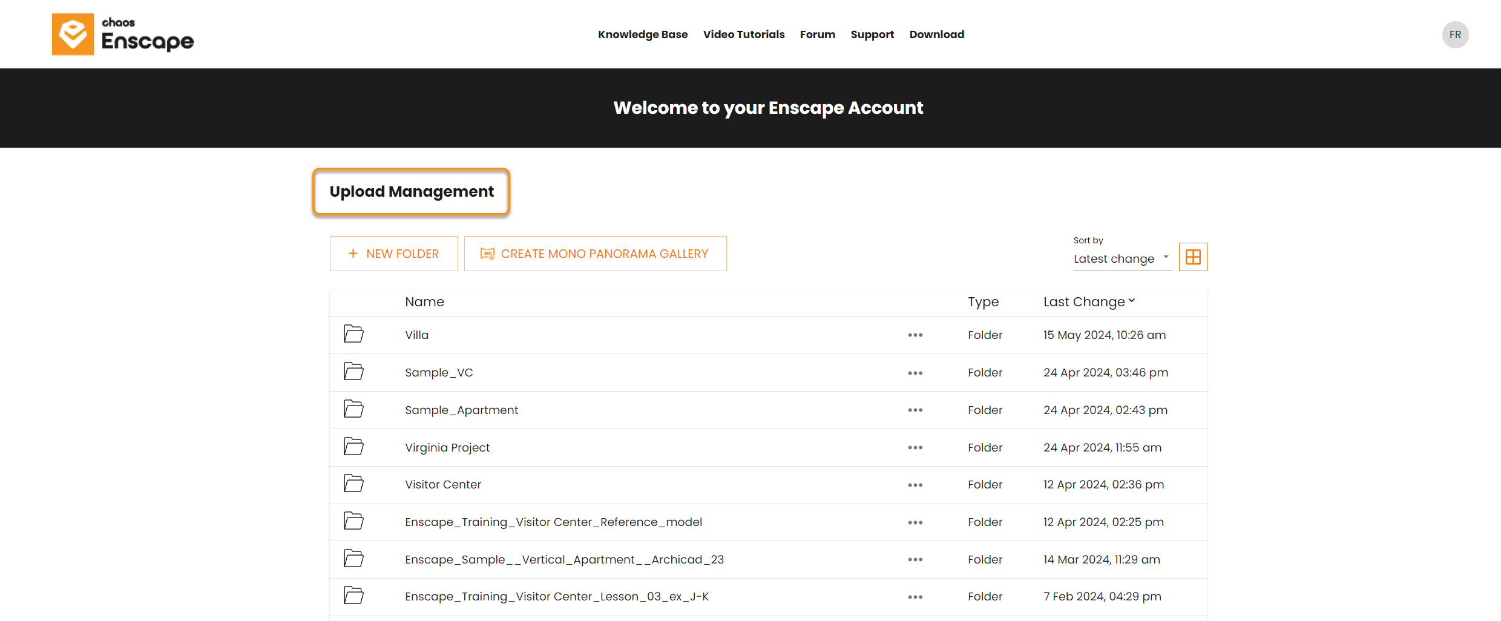Screen dimensions: 1501x621
Task: Open the three-dot menu for Sample_Apartment
Action: tap(915, 410)
